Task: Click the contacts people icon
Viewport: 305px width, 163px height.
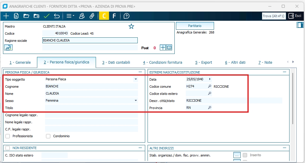Action: point(82,16)
